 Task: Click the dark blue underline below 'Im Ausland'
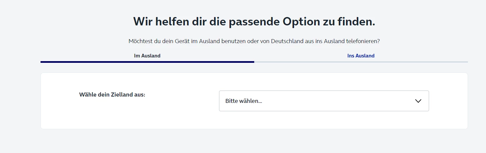tap(147, 62)
